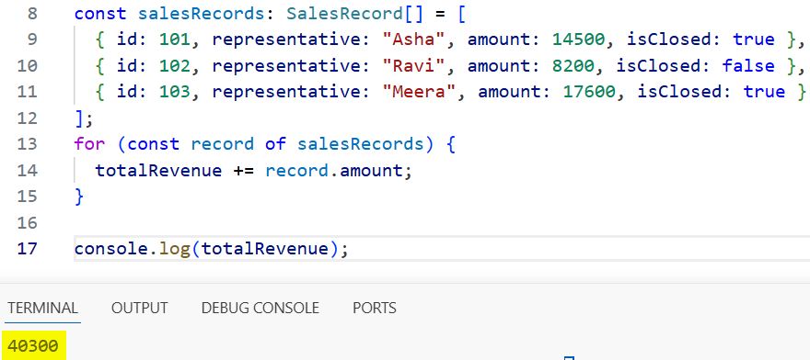Click the id value 103
This screenshot has height=360, width=810.
coord(175,92)
